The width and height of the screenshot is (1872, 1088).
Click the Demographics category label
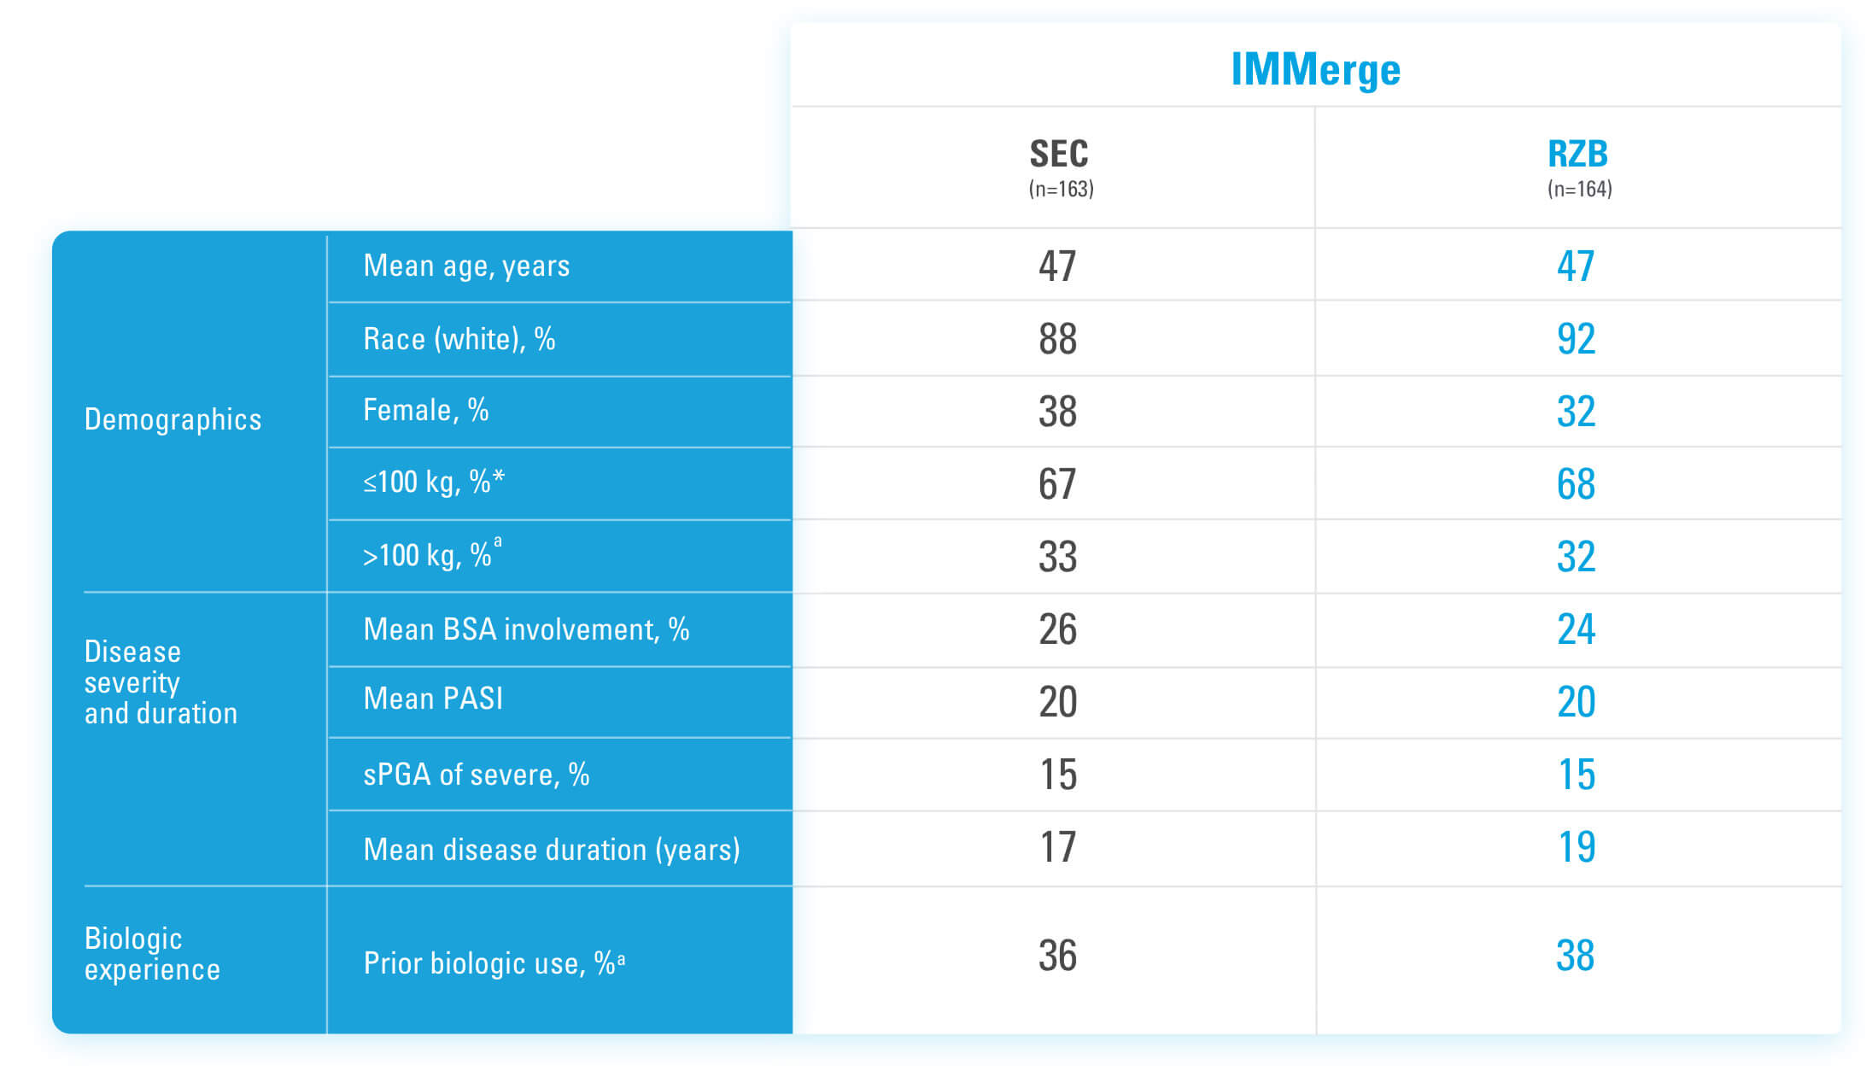click(x=173, y=419)
